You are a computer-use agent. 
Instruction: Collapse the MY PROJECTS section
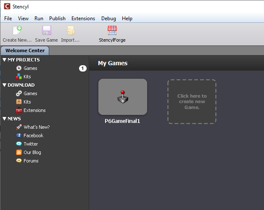5,60
